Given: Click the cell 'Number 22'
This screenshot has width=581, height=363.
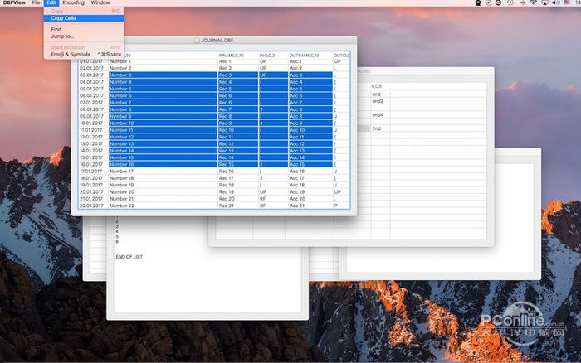Looking at the screenshot, I should (x=163, y=206).
